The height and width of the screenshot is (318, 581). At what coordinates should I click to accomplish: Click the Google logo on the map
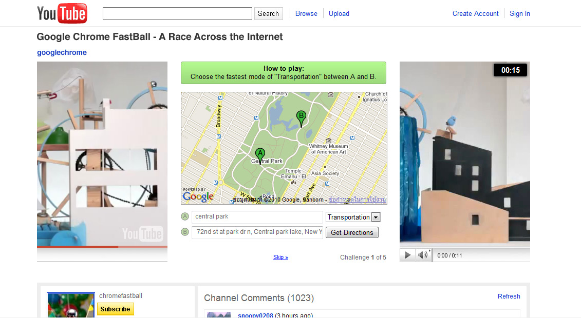pos(198,196)
